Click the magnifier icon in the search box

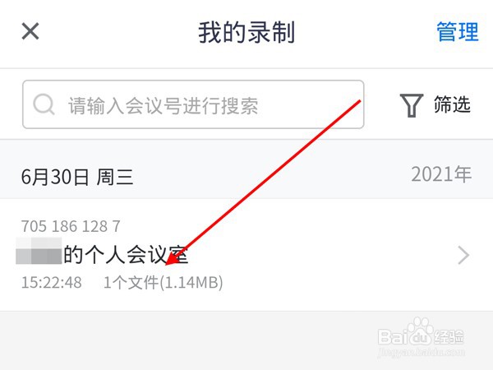click(44, 104)
